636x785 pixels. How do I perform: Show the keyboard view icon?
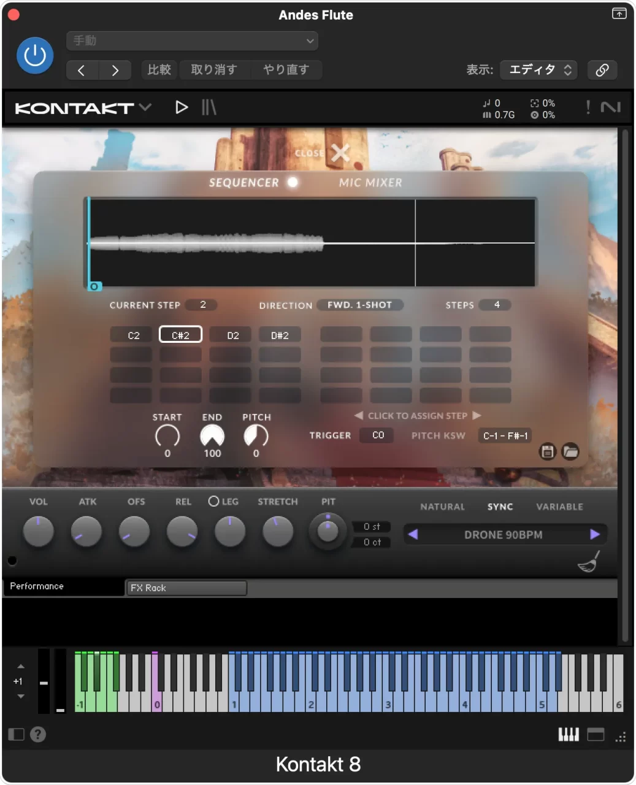568,734
